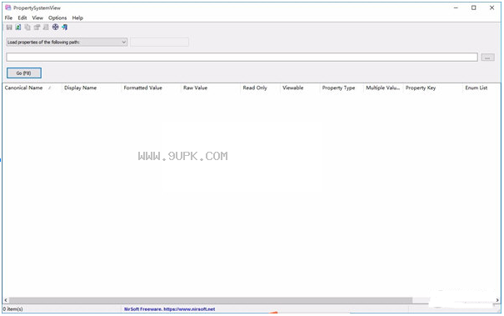Click the scroll right arrow
Viewport: 504px width, 316px height.
click(497, 300)
